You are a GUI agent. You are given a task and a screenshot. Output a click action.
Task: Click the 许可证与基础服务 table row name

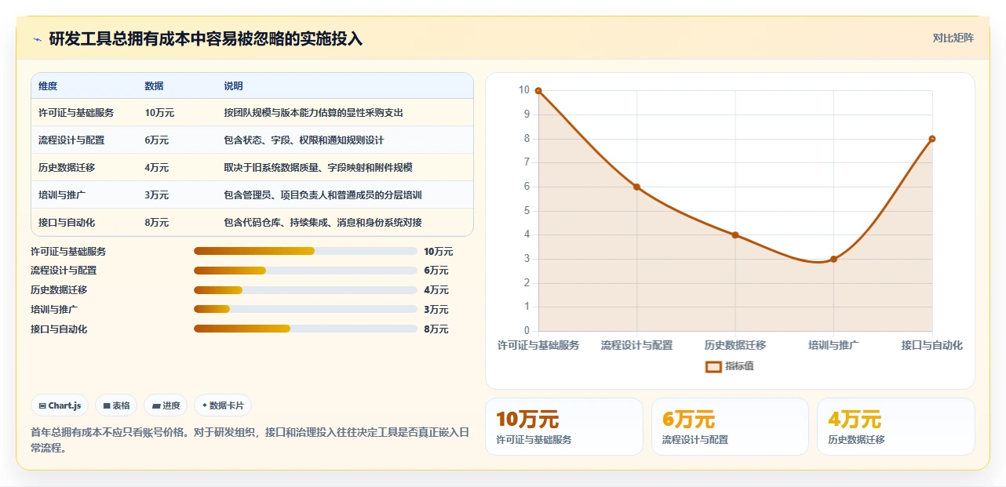pos(76,113)
